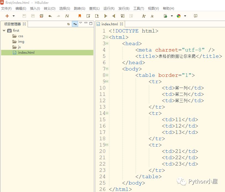Open the 帮助(H) menu

tap(168, 9)
